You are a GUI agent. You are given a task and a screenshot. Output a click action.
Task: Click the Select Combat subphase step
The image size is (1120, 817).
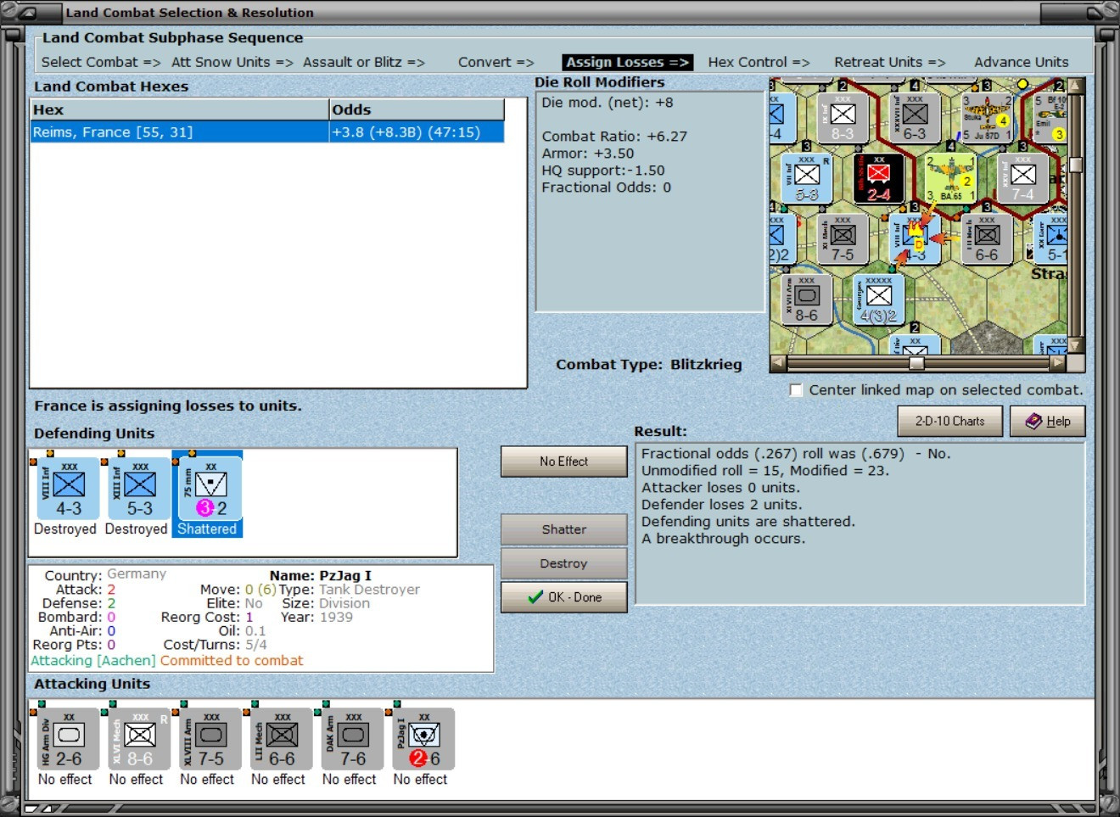tap(101, 62)
